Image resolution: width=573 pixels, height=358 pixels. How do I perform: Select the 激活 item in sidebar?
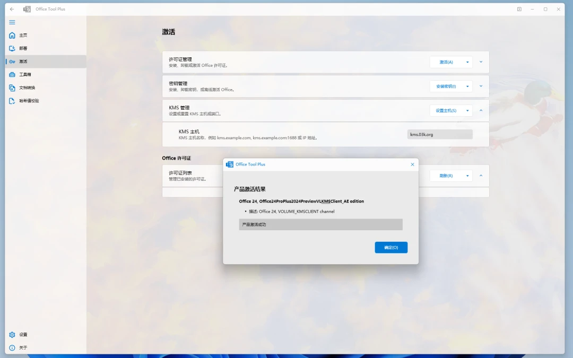point(46,62)
